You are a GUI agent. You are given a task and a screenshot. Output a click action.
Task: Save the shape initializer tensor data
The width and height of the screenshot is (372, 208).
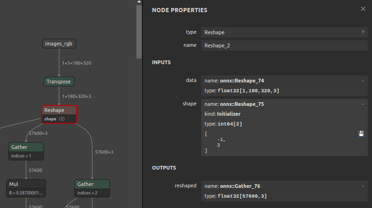pyautogui.click(x=361, y=134)
